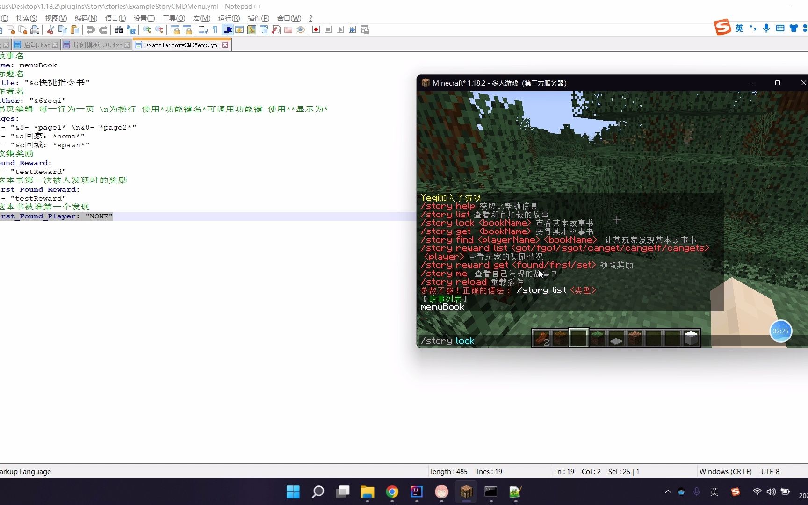Open the Document List icon
The width and height of the screenshot is (808, 505).
pyautogui.click(x=264, y=30)
